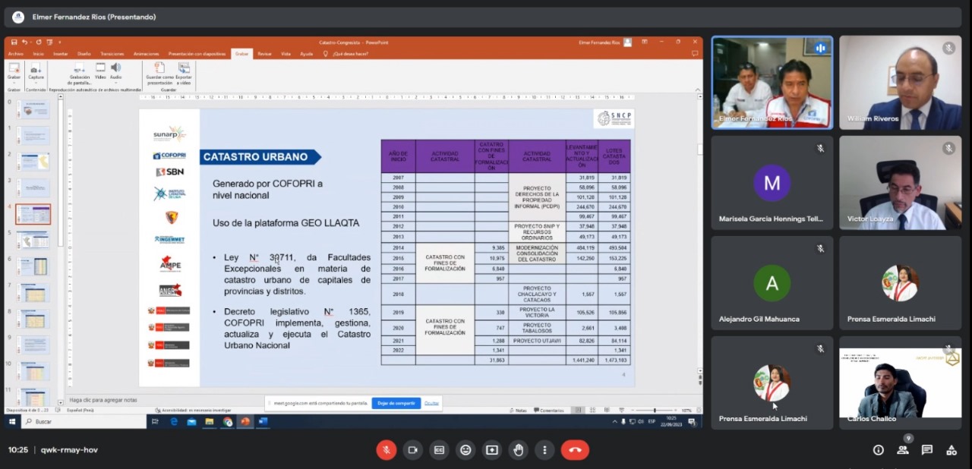The height and width of the screenshot is (469, 972).
Task: Open the Diseño ribbon tab
Action: click(84, 54)
